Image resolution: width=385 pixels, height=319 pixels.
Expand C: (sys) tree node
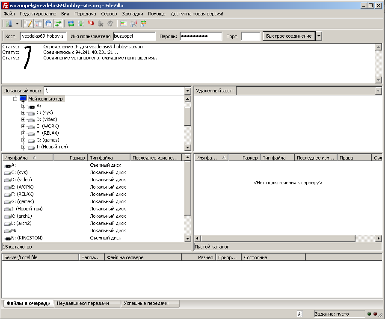(23, 112)
